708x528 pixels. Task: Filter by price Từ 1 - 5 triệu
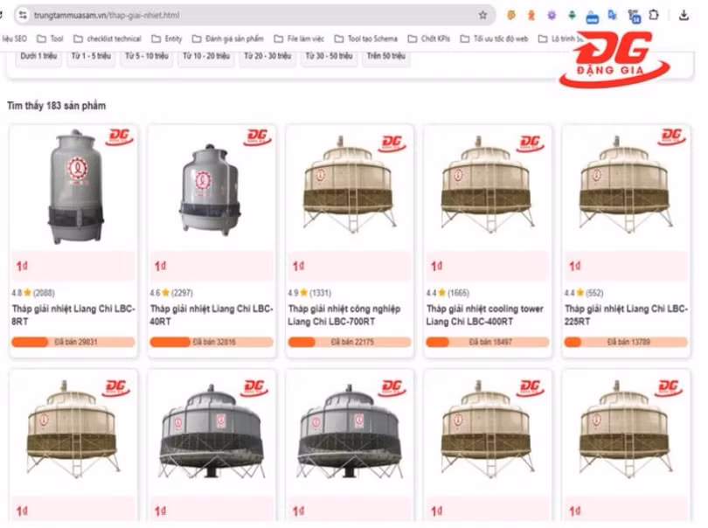click(x=91, y=57)
